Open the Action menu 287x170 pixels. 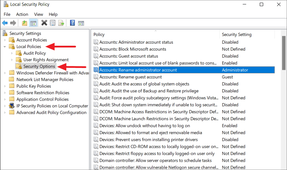pos(22,14)
